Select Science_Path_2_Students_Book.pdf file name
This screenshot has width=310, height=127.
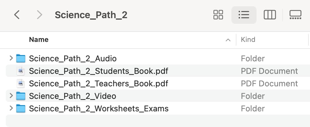98,71
